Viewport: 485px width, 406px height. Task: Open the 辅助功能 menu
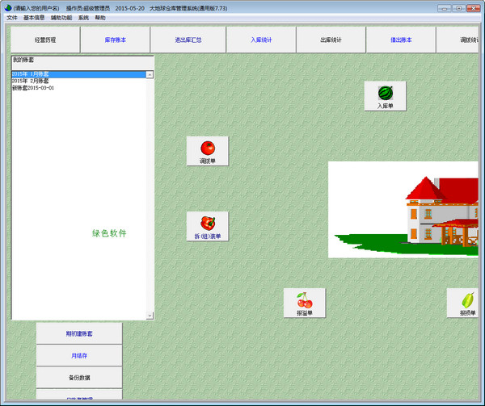(x=61, y=18)
